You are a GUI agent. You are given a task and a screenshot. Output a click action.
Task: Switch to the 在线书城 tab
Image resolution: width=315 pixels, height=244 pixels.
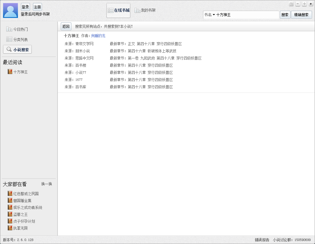[118, 10]
